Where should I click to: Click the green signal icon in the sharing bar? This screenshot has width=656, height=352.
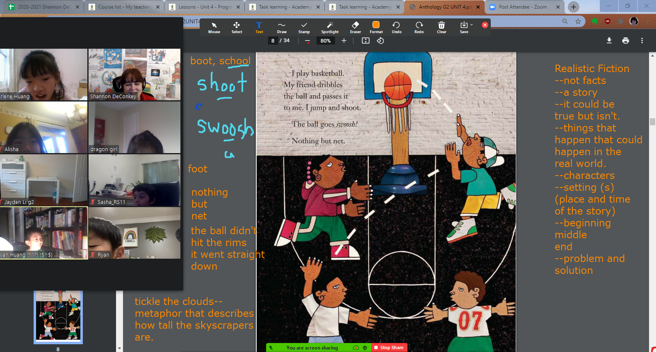[271, 348]
